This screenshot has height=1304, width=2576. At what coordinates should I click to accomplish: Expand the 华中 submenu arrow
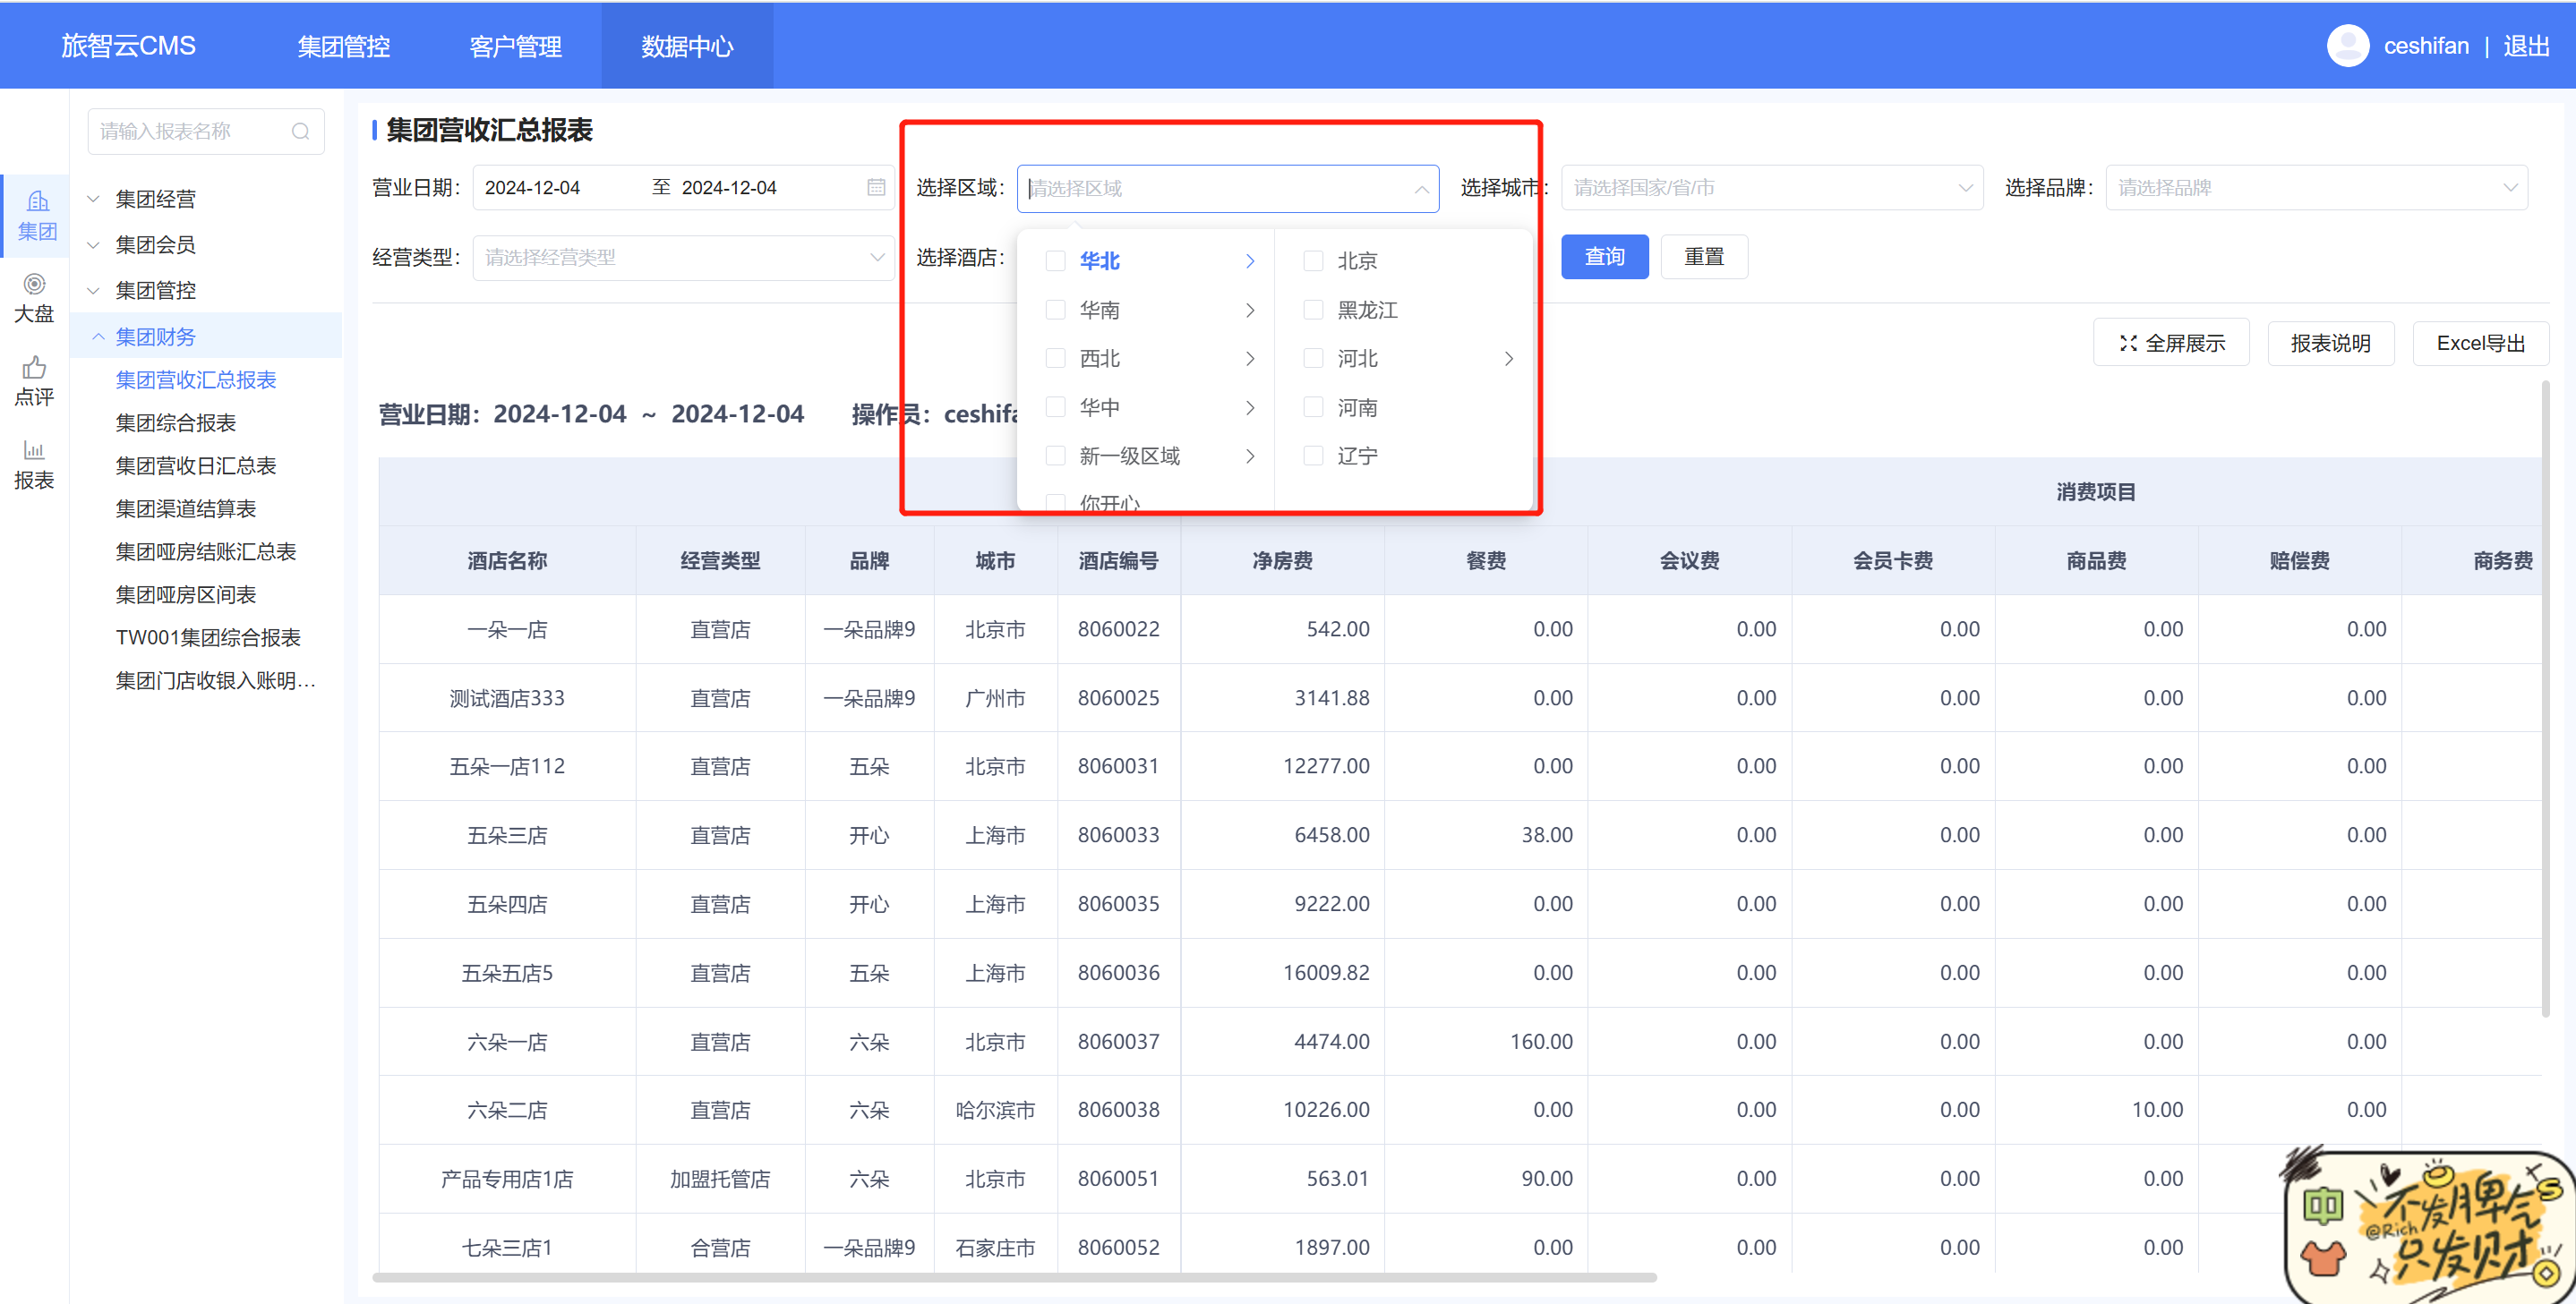[1250, 406]
